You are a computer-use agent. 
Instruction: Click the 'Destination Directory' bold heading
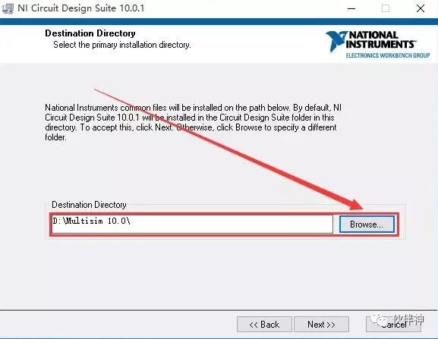(90, 33)
